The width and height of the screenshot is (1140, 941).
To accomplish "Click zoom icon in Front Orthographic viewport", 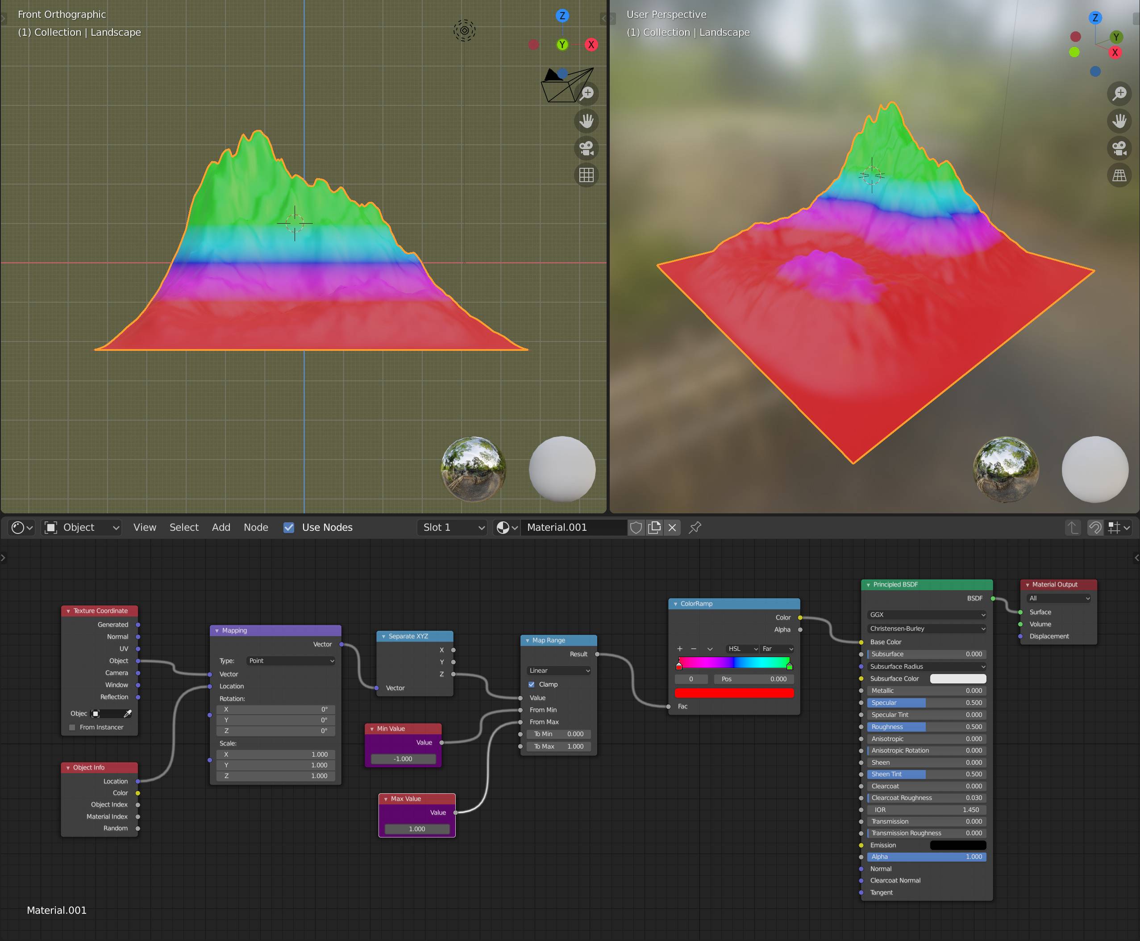I will click(587, 93).
